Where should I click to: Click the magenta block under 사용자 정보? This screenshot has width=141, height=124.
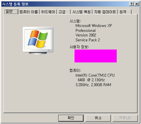(x=96, y=56)
